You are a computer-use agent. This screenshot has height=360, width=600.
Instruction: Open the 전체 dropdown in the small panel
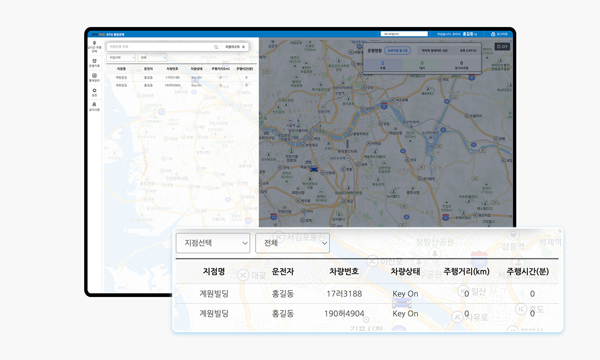152,58
